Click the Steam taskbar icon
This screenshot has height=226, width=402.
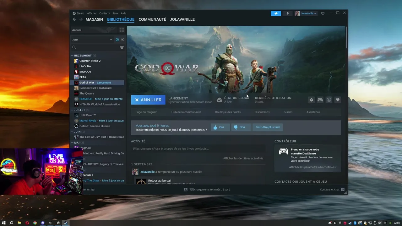click(x=66, y=223)
